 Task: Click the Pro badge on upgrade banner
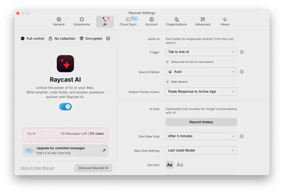coord(29,150)
